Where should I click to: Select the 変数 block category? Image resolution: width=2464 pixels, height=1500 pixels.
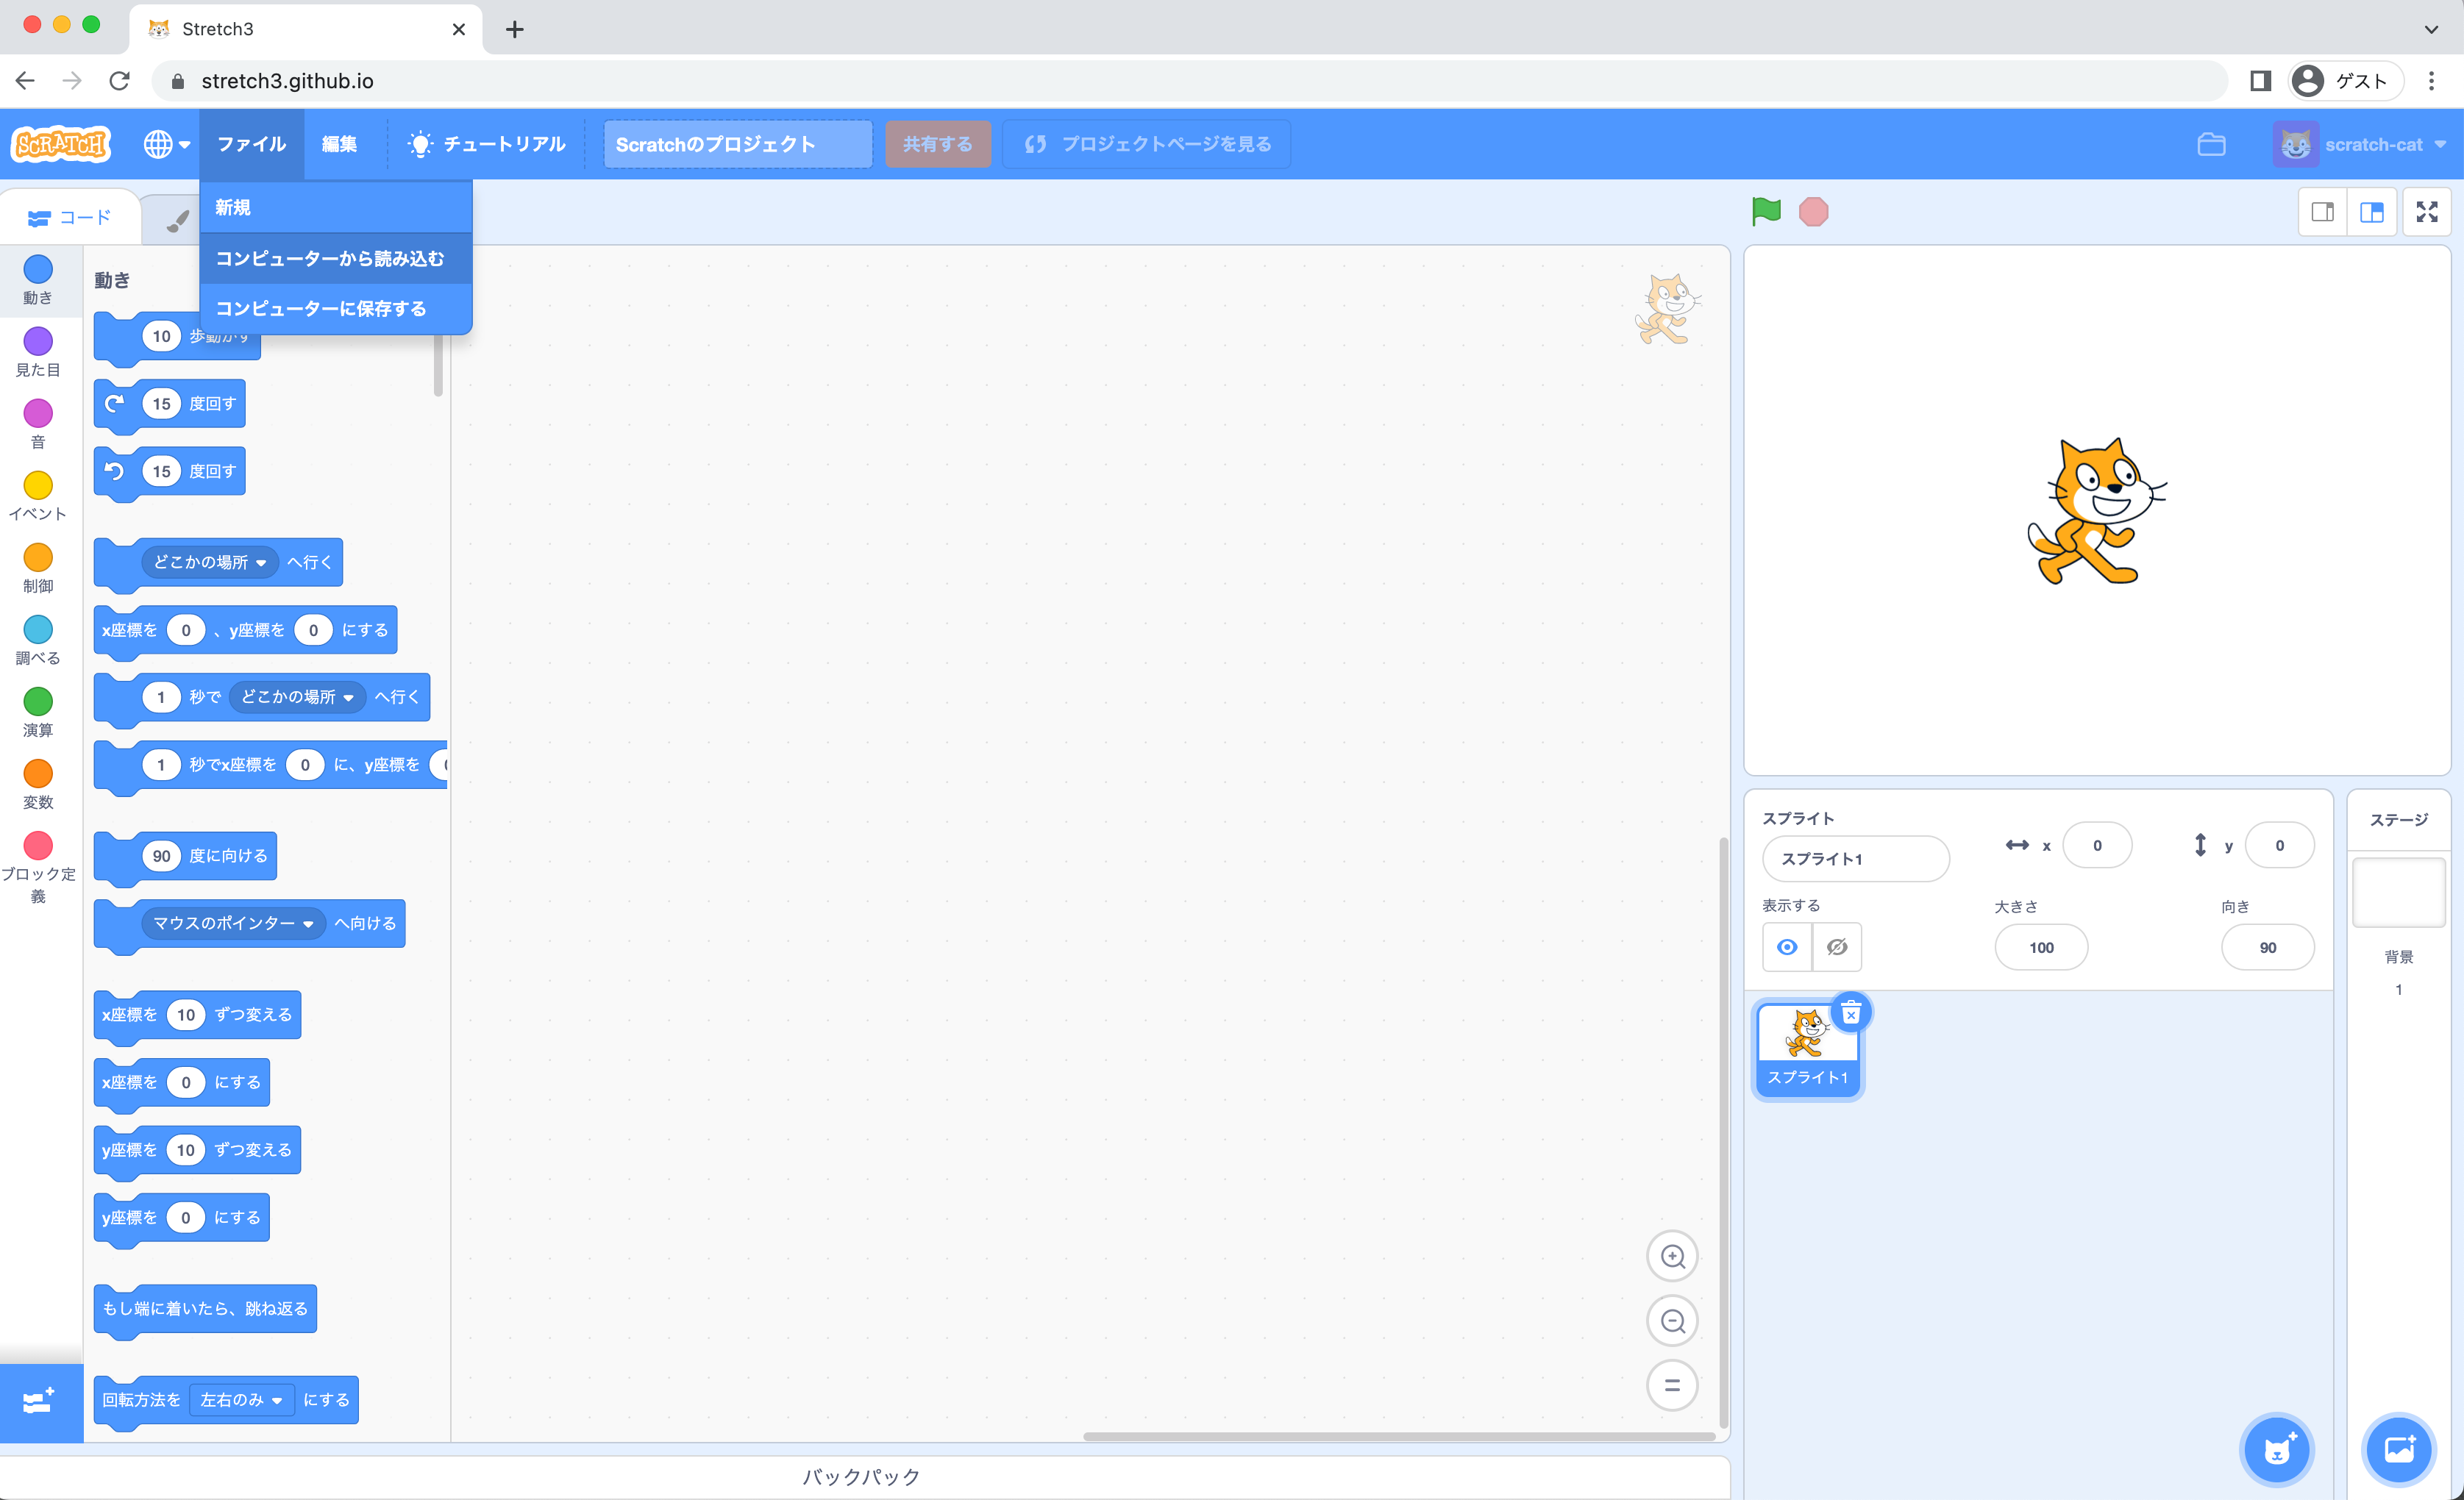pos(38,784)
